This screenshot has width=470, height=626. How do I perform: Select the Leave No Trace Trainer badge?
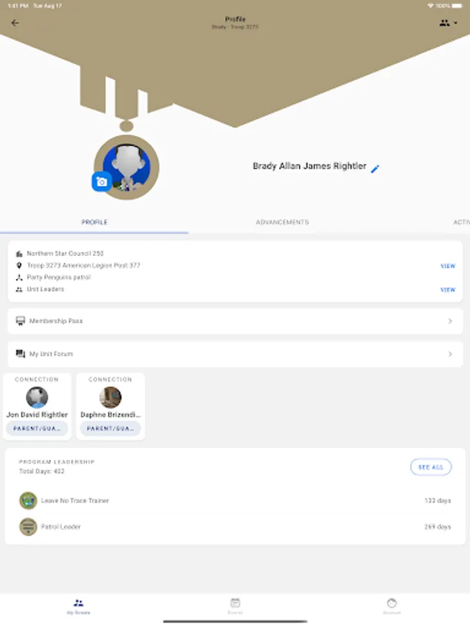coord(28,501)
